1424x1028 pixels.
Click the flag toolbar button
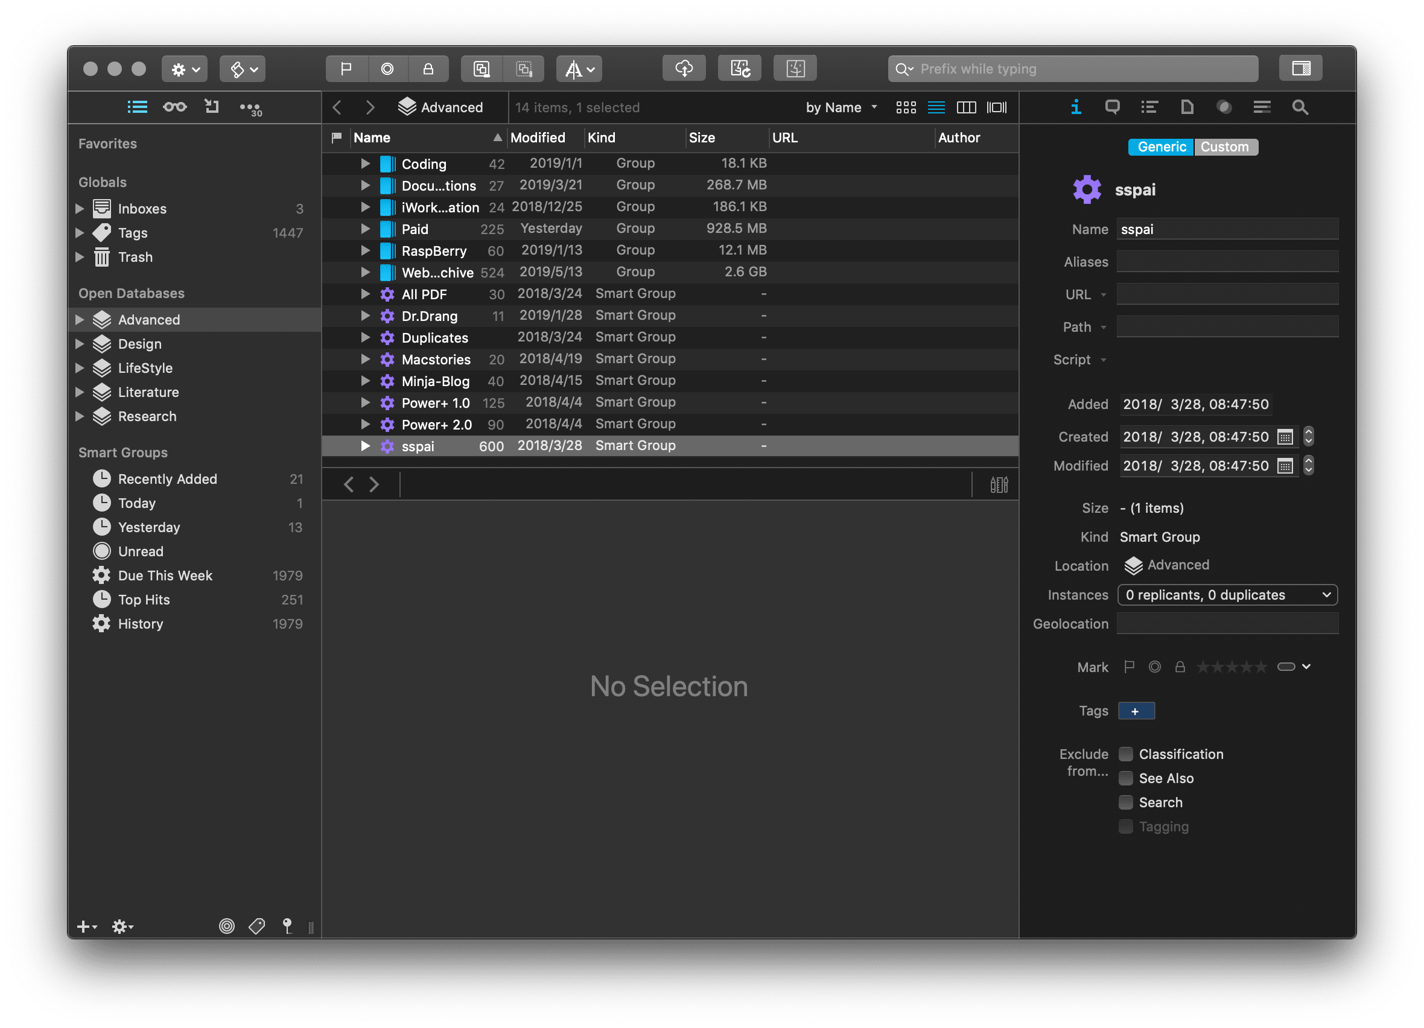(346, 68)
